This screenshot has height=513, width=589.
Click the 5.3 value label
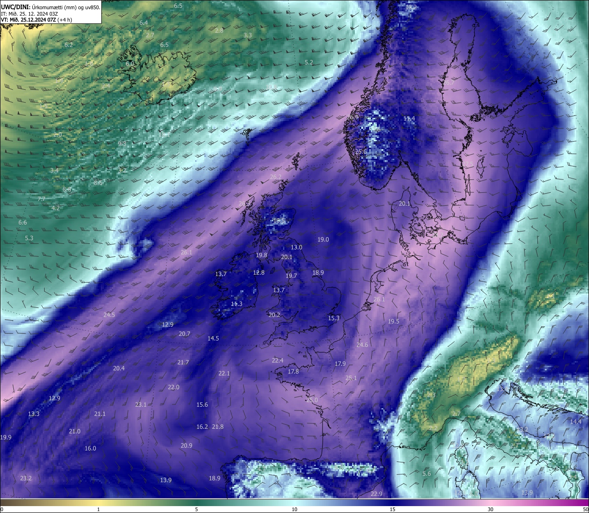29,238
